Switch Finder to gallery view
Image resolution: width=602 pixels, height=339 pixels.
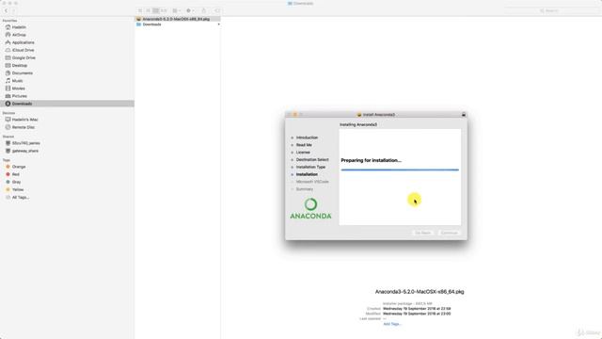point(164,10)
